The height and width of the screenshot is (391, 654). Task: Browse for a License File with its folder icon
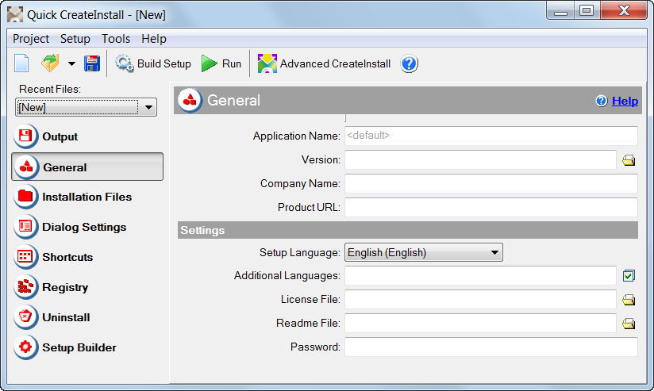point(629,300)
